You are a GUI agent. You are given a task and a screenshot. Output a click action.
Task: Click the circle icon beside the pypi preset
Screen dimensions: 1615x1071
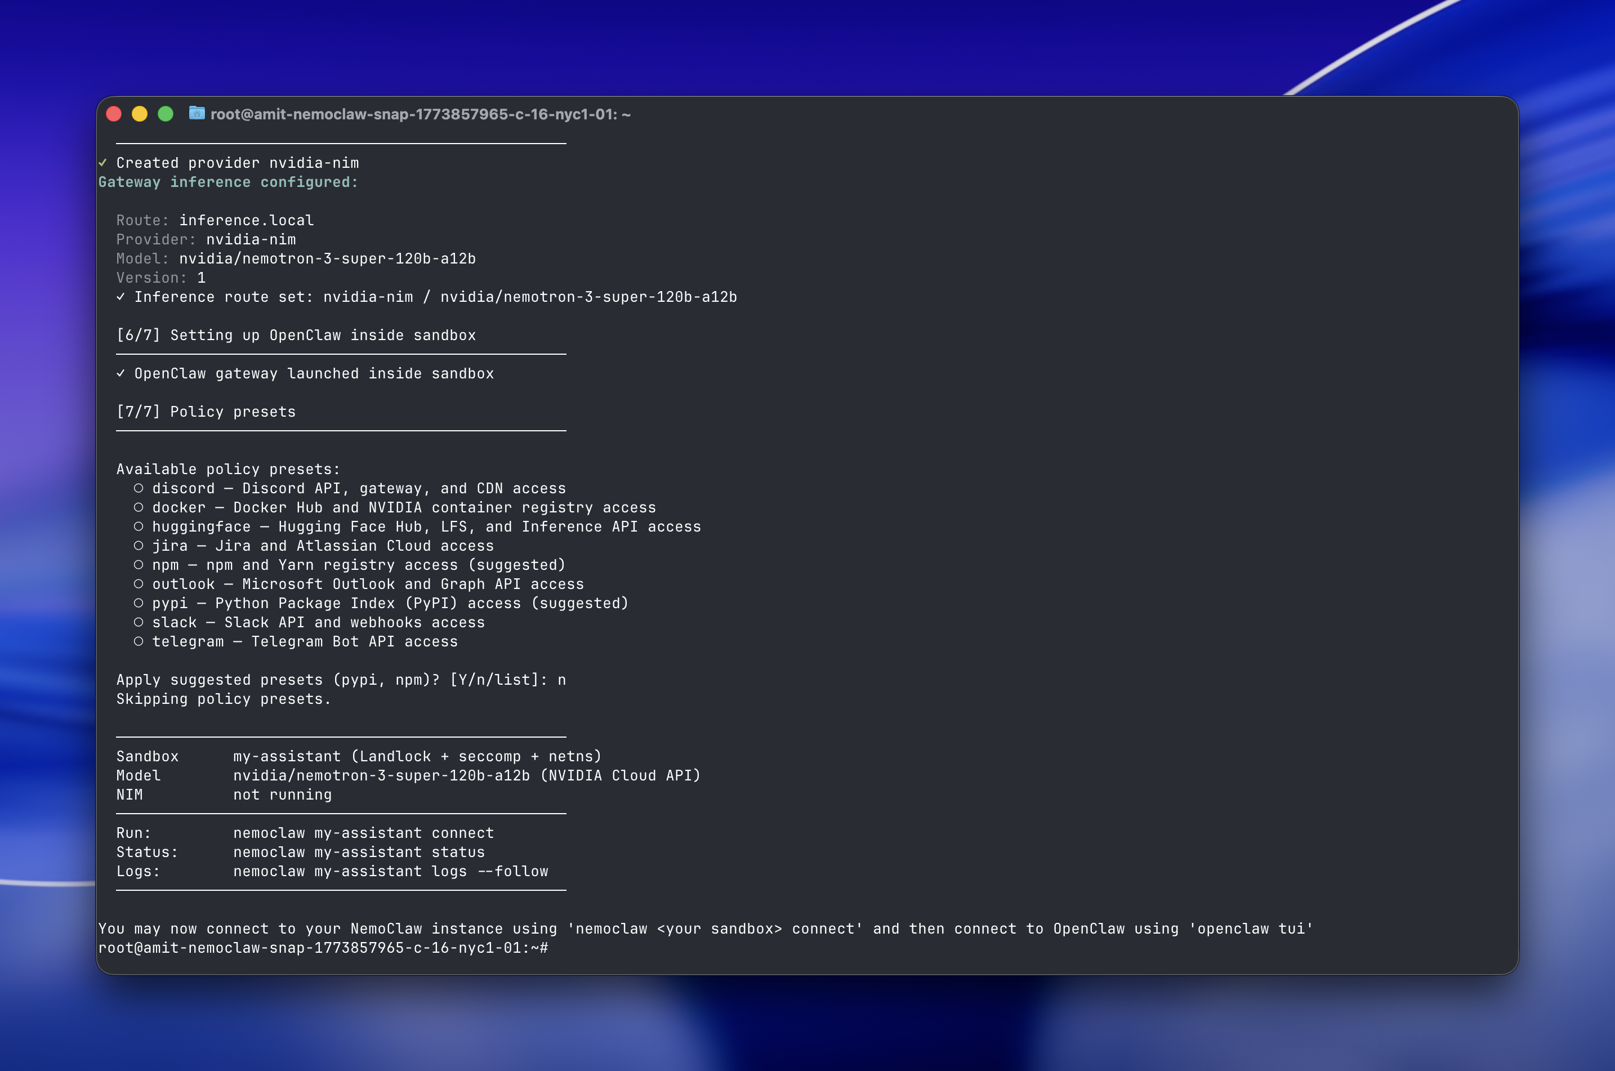[139, 603]
